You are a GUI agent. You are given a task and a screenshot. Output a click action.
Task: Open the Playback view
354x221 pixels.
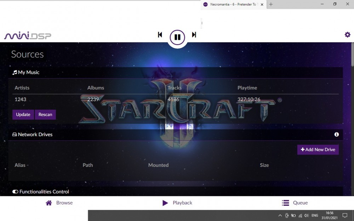point(177,203)
